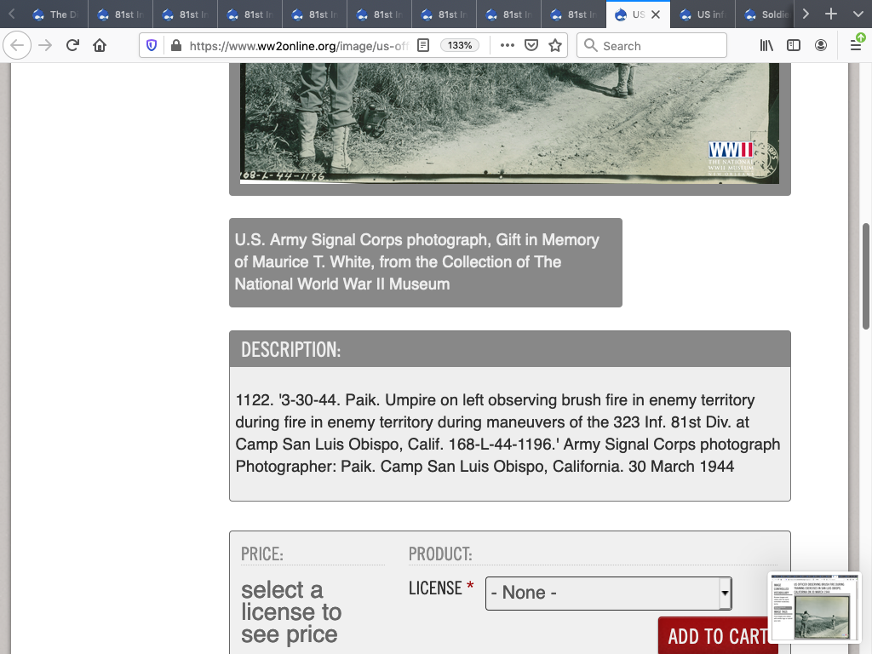This screenshot has width=872, height=654.
Task: Bookmark this page with star icon
Action: (x=555, y=46)
